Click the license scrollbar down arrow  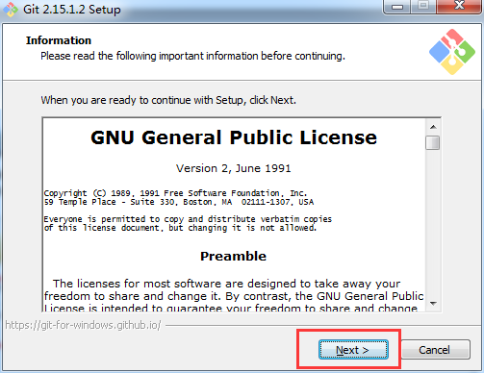[x=433, y=303]
